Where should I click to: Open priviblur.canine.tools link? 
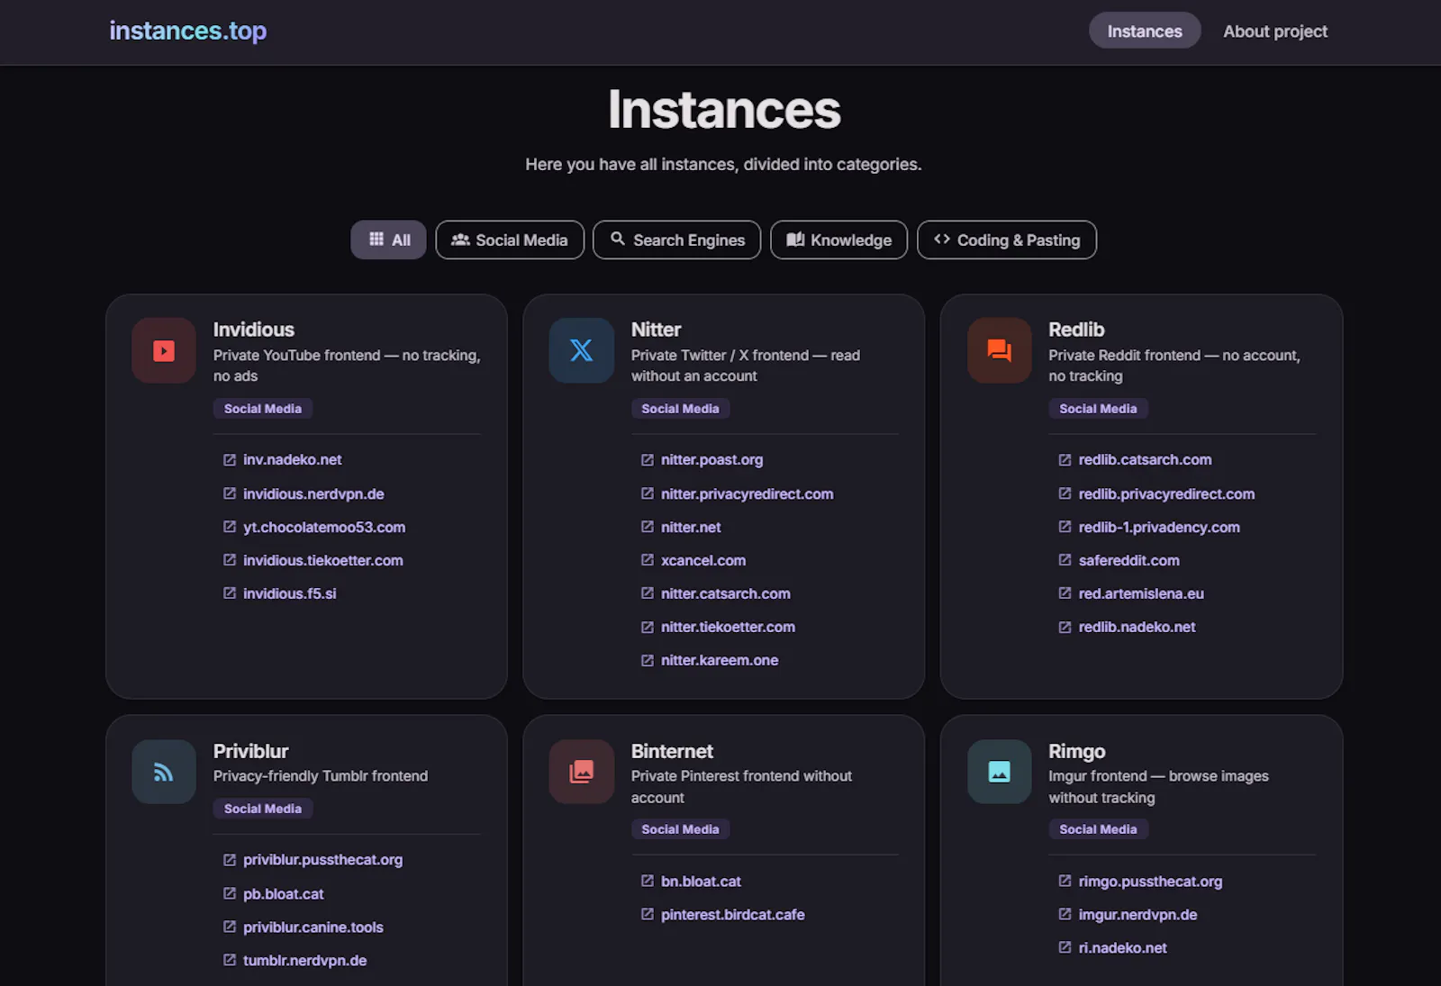(313, 927)
